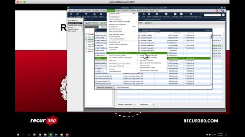Choose Income Tracker in the Customers menu
245x137 pixels.
122,48
